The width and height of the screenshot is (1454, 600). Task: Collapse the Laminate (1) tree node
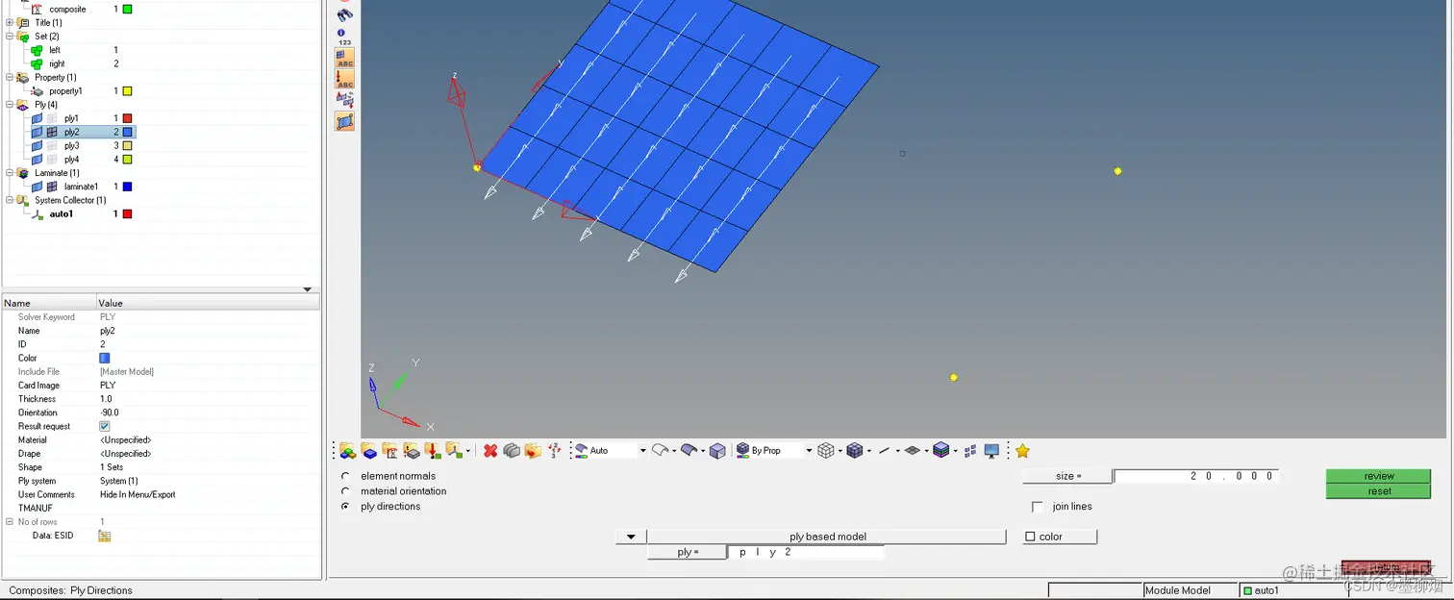[10, 173]
